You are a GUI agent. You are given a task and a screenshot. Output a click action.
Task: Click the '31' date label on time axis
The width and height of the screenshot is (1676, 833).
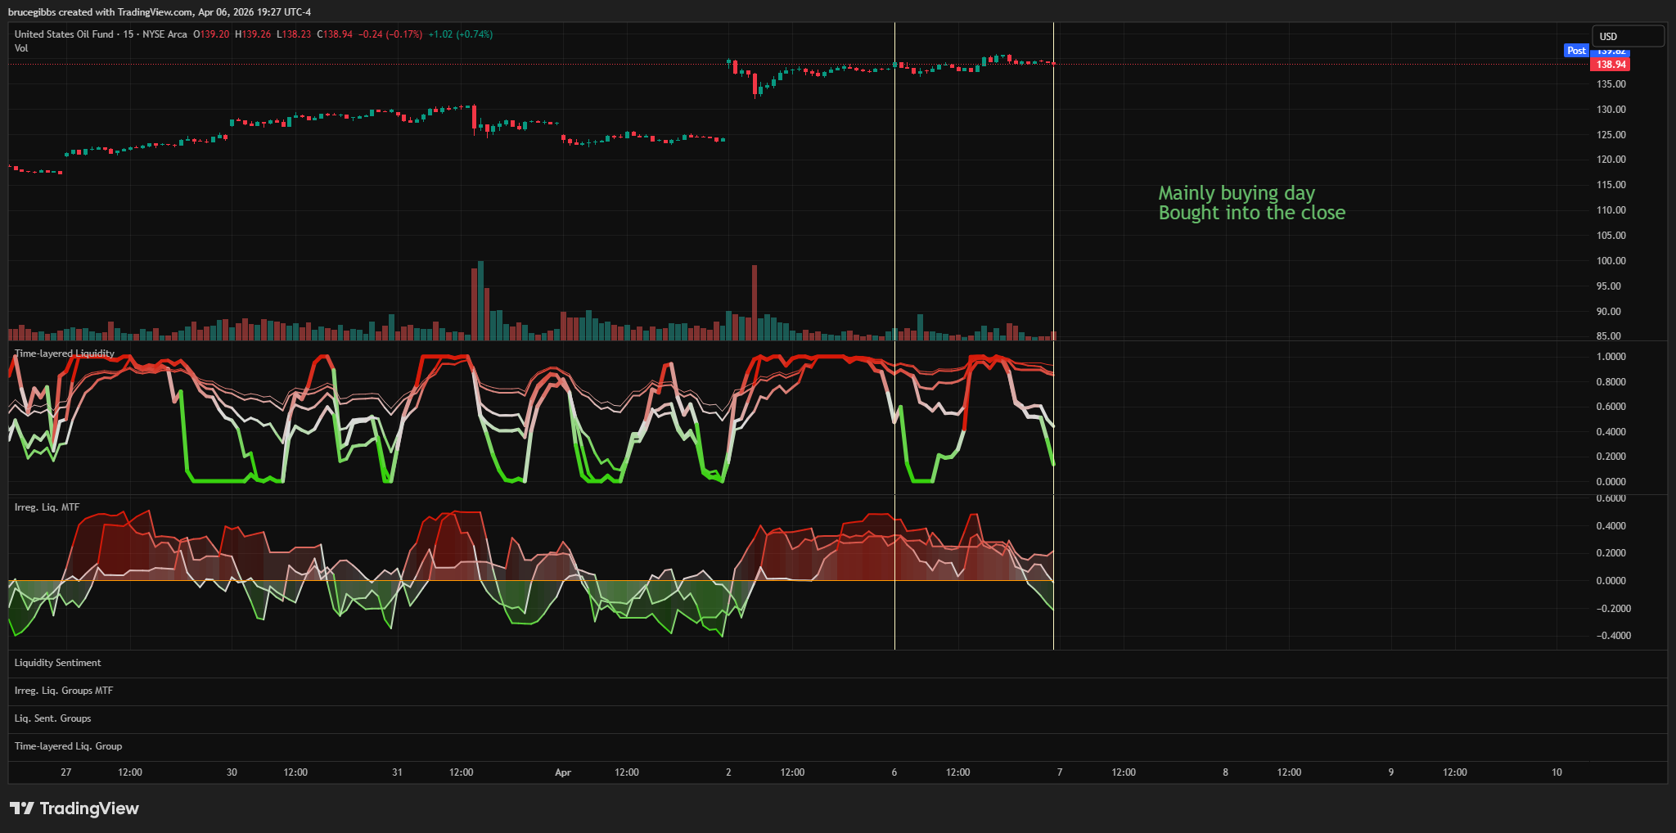pos(397,772)
